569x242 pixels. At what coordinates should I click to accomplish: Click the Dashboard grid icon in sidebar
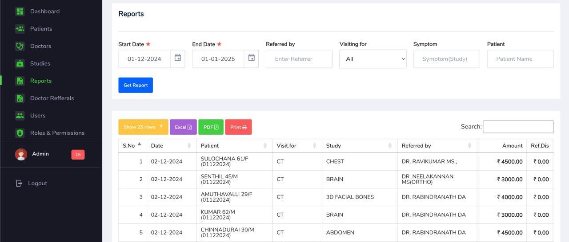(20, 12)
